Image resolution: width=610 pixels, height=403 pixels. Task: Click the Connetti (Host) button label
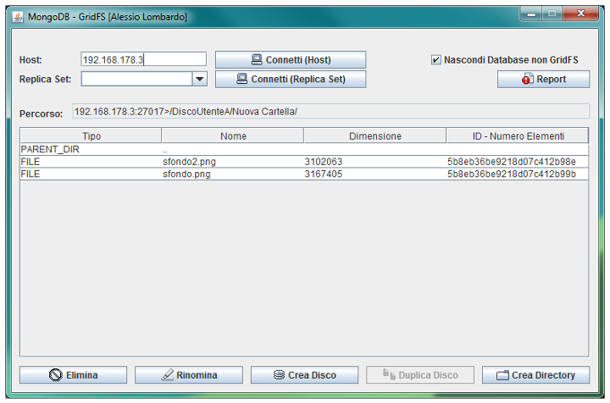[x=298, y=60]
